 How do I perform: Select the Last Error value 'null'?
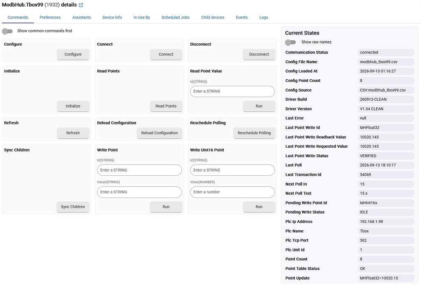[386, 118]
